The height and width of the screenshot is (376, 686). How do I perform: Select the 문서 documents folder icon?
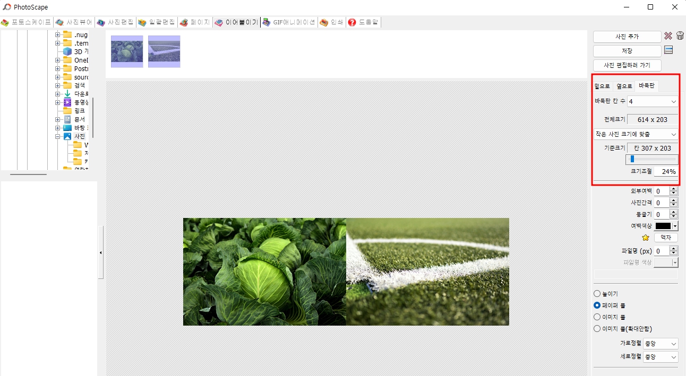tap(67, 119)
